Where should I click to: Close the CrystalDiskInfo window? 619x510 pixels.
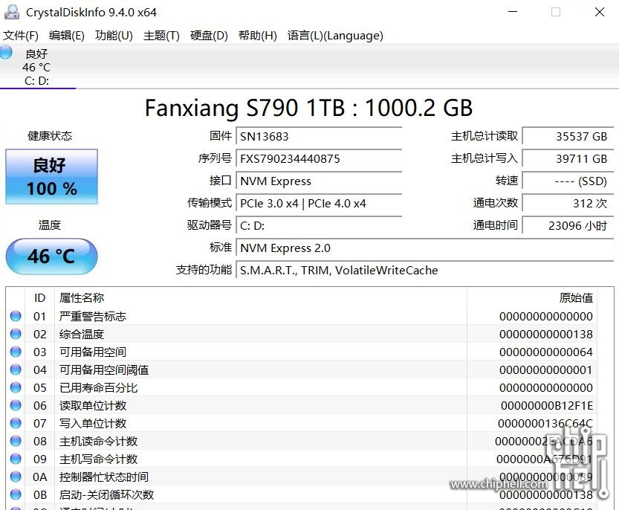(x=600, y=12)
